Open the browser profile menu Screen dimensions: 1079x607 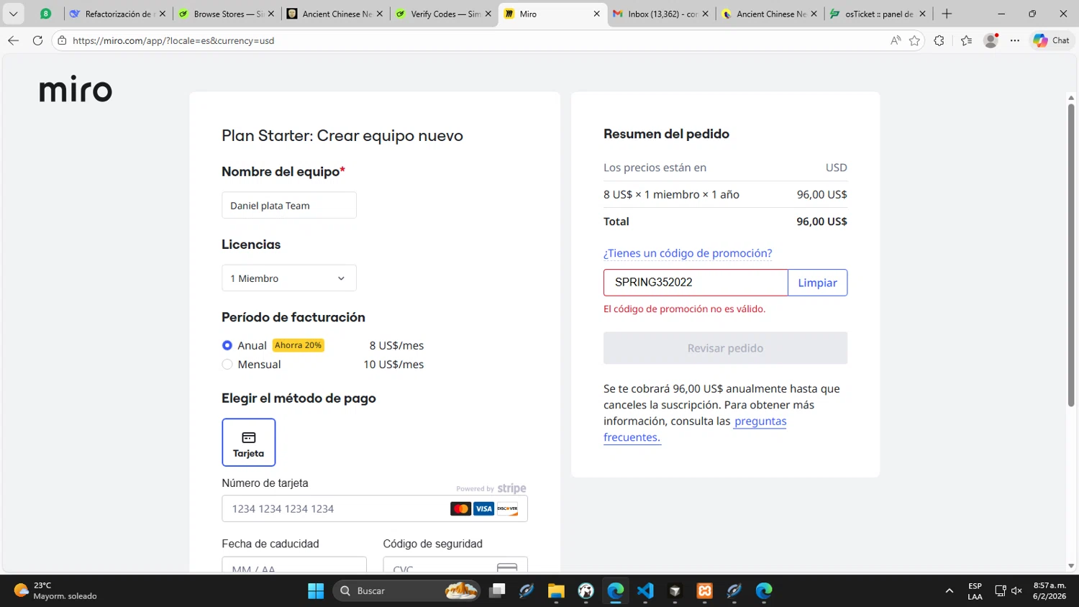coord(991,40)
